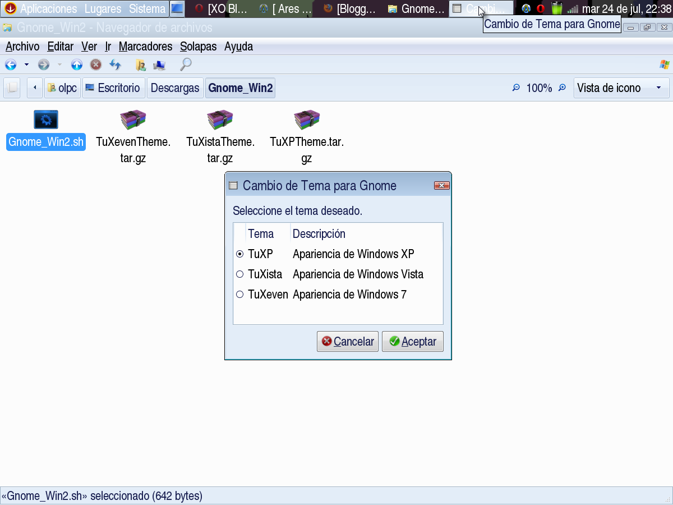
Task: Open the Ir menu
Action: [x=108, y=47]
